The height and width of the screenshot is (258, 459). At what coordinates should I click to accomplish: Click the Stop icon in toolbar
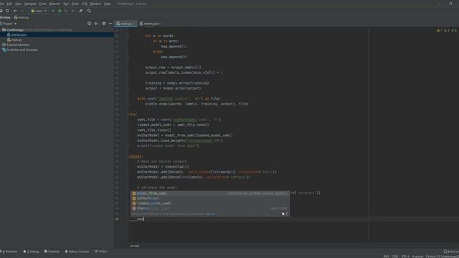click(x=72, y=11)
